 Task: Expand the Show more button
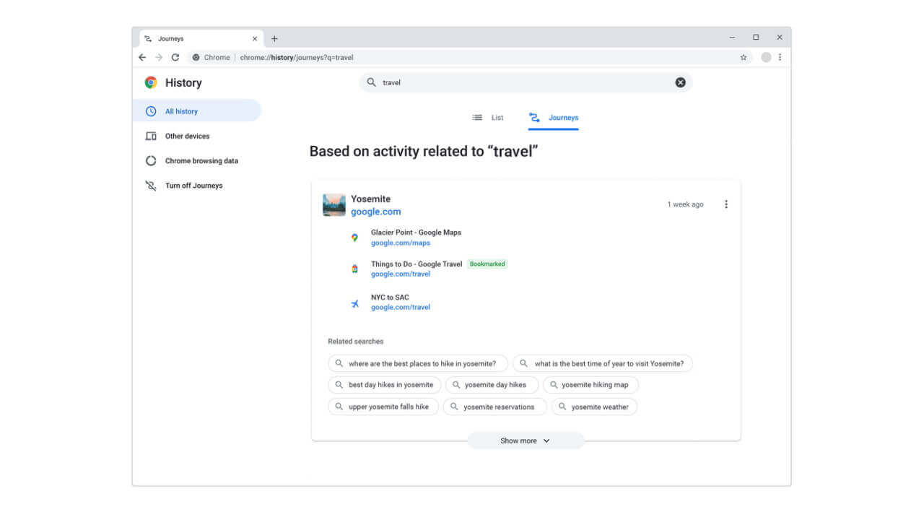(525, 441)
